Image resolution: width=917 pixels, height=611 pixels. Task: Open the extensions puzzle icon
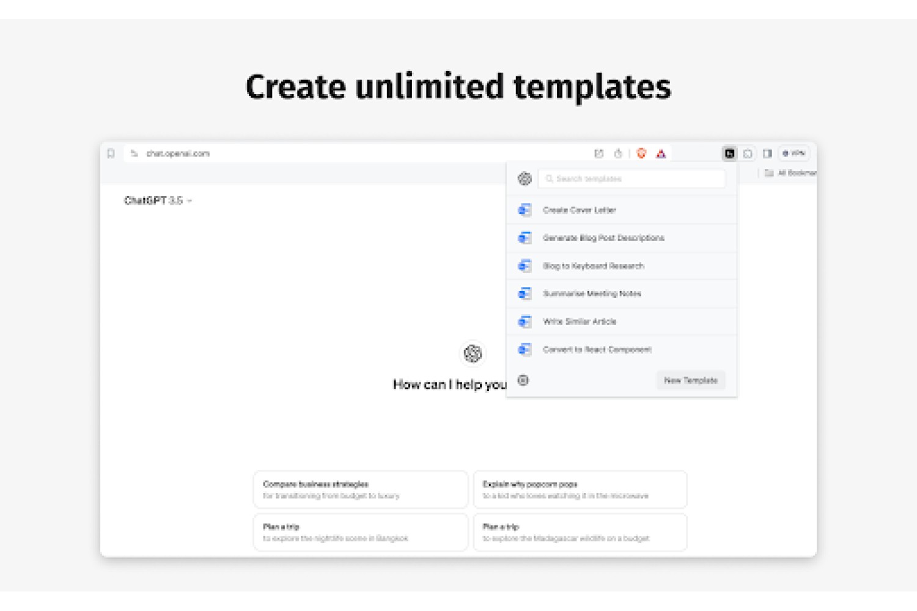(748, 154)
